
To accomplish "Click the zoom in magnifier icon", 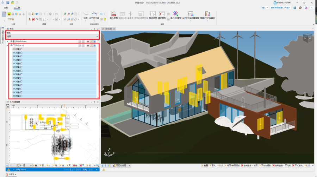I will tap(65, 14).
